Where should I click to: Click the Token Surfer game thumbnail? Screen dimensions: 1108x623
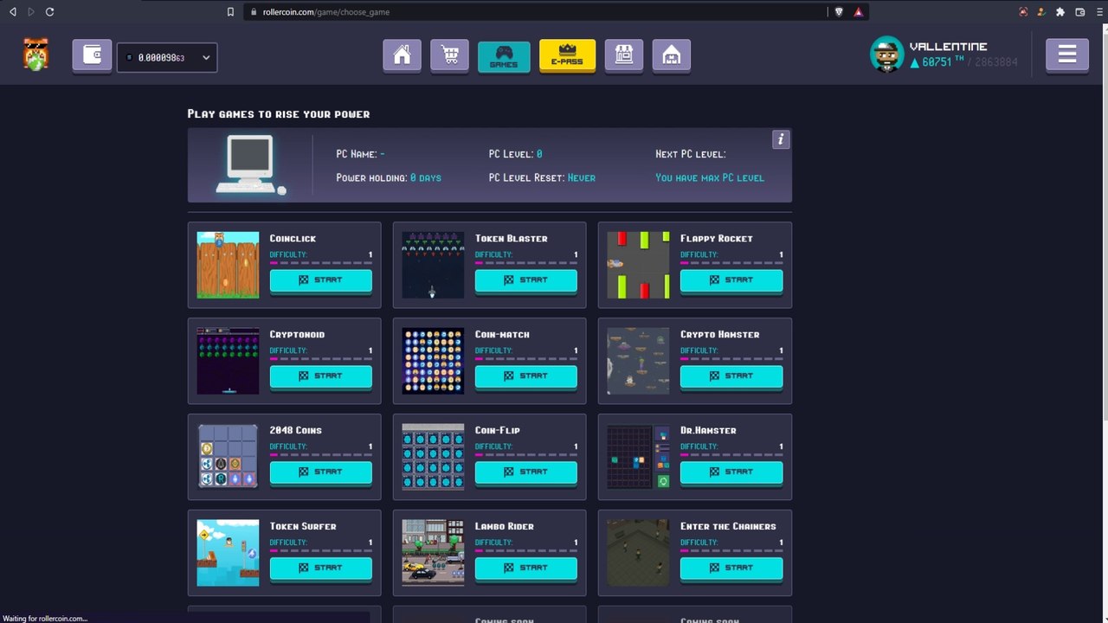coord(228,553)
